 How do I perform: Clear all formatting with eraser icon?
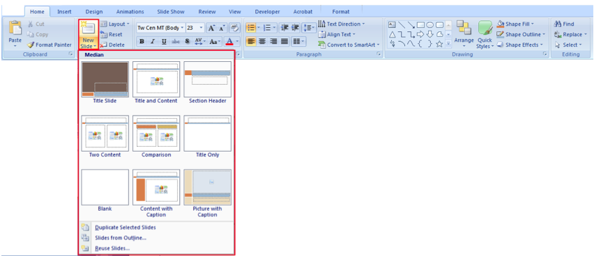pyautogui.click(x=234, y=28)
